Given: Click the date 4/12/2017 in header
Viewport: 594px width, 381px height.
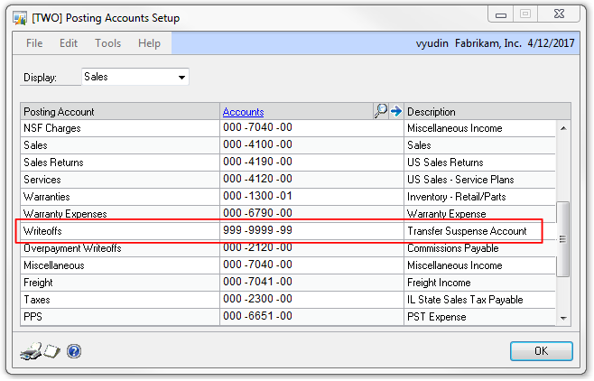Looking at the screenshot, I should (551, 43).
